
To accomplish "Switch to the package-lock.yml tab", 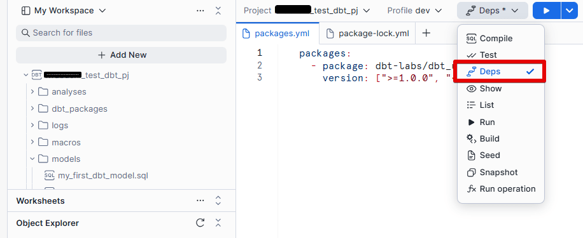I will [x=367, y=34].
